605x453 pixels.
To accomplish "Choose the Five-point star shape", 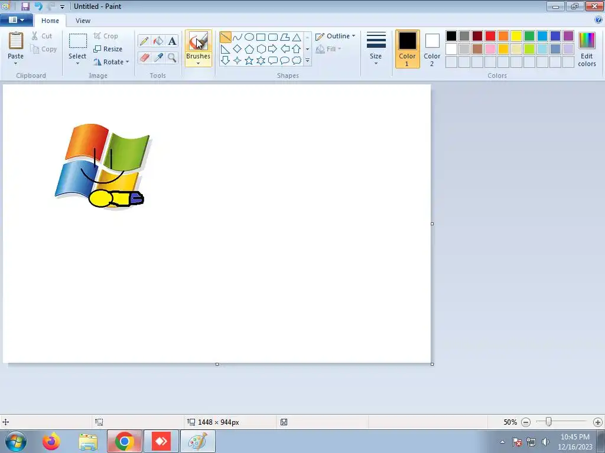I will click(x=249, y=61).
